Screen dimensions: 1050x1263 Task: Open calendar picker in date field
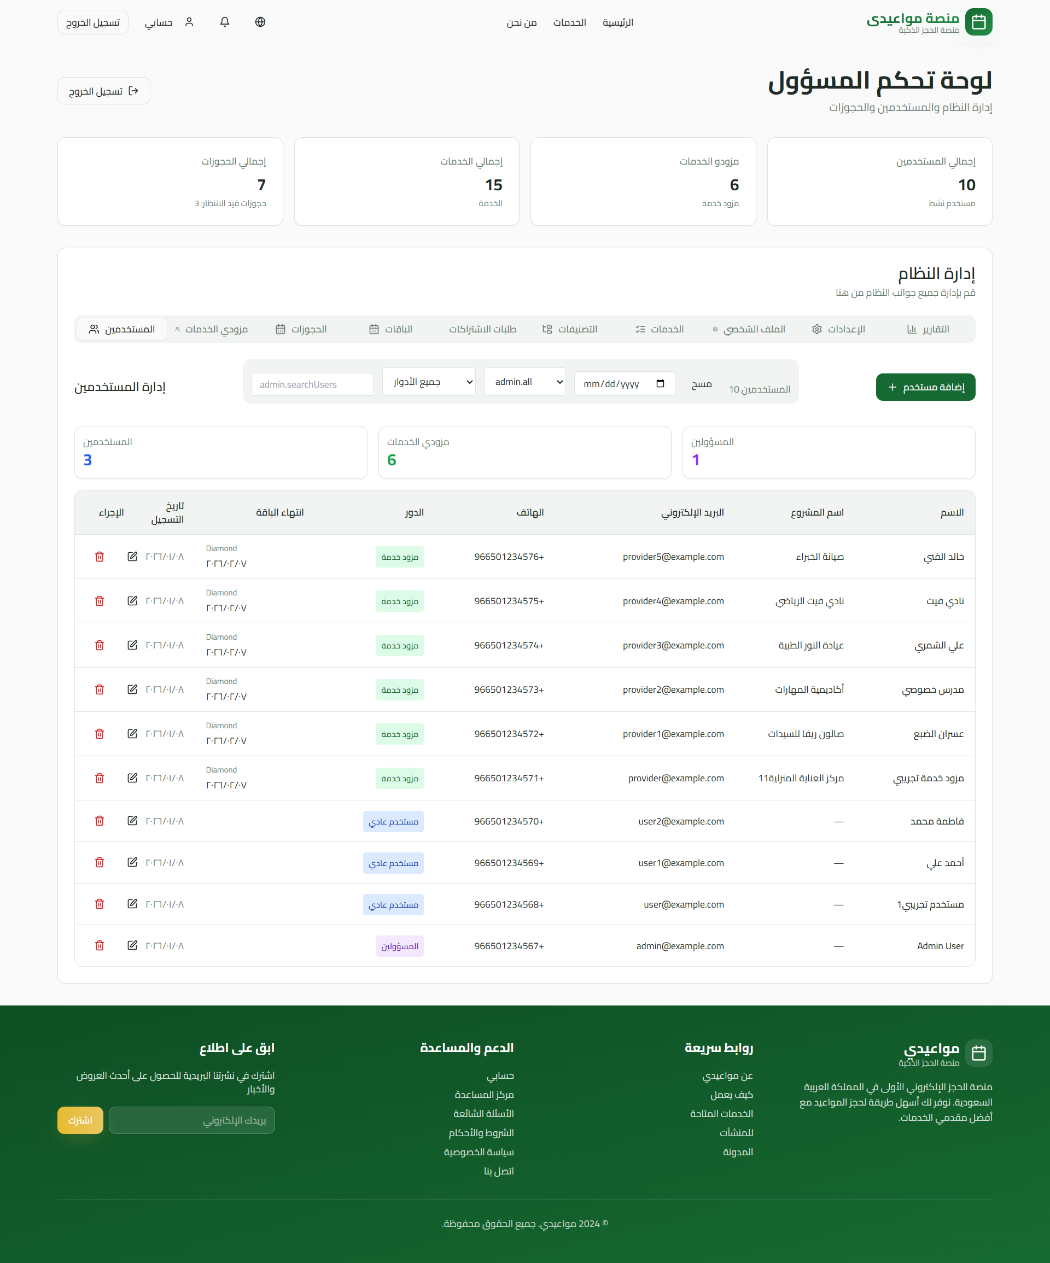pyautogui.click(x=660, y=384)
